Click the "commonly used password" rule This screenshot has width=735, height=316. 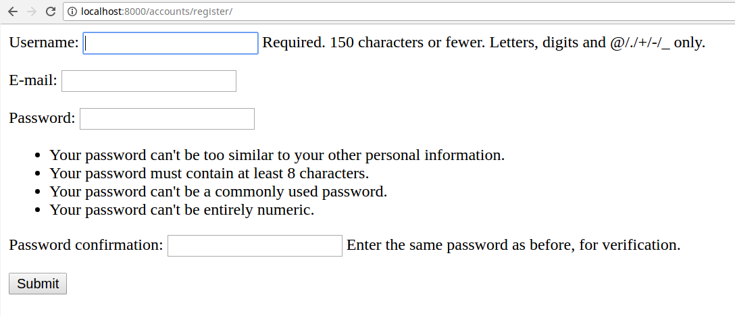218,192
